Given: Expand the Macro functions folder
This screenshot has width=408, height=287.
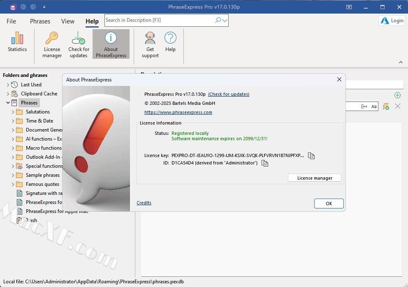Looking at the screenshot, I should coord(13,148).
